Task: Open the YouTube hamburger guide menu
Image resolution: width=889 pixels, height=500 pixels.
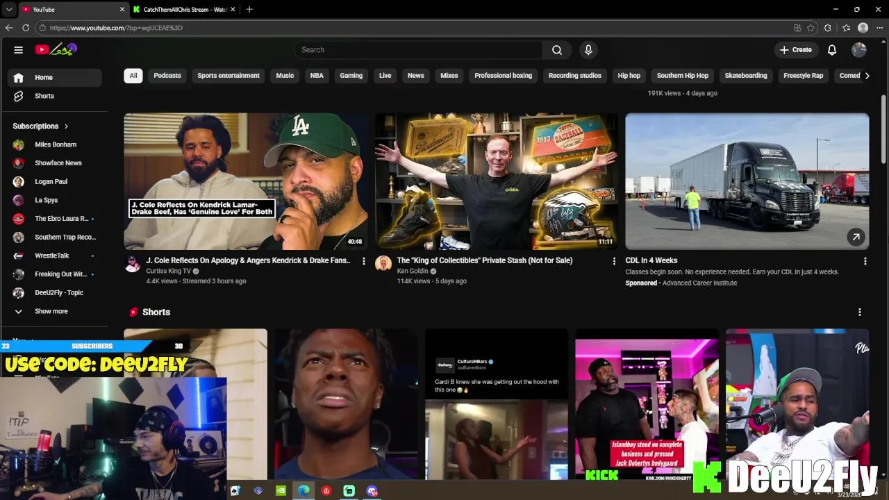Action: coord(19,50)
